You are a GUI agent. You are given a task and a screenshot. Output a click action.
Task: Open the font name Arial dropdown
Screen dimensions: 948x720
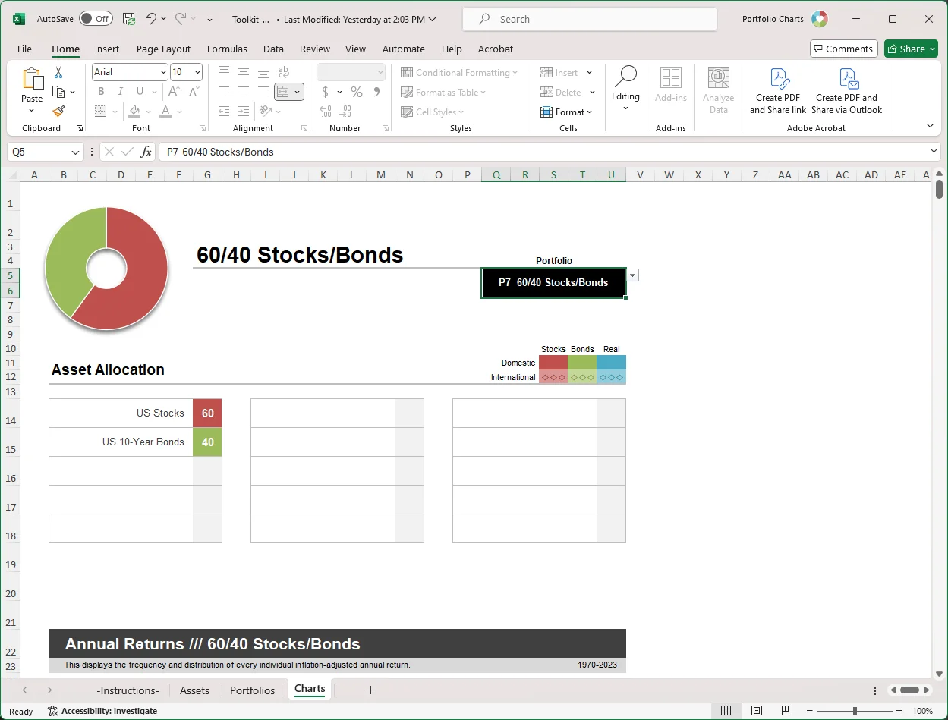pyautogui.click(x=163, y=72)
